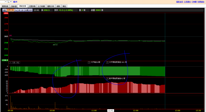
Task: Switch to the 主力地圖 tab
Action: tap(41, 6)
